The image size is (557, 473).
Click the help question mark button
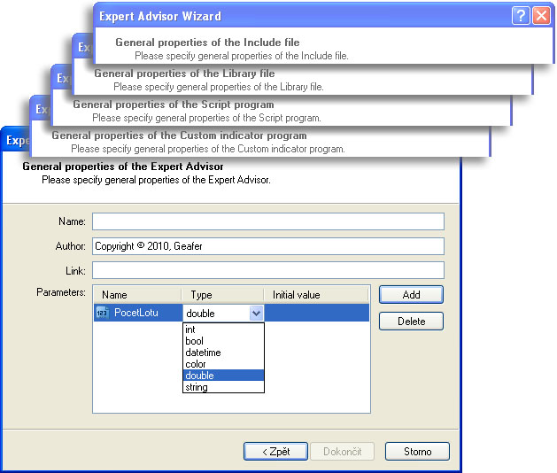(x=521, y=16)
